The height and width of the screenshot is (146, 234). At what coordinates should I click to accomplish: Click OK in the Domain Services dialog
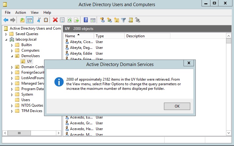(177, 106)
